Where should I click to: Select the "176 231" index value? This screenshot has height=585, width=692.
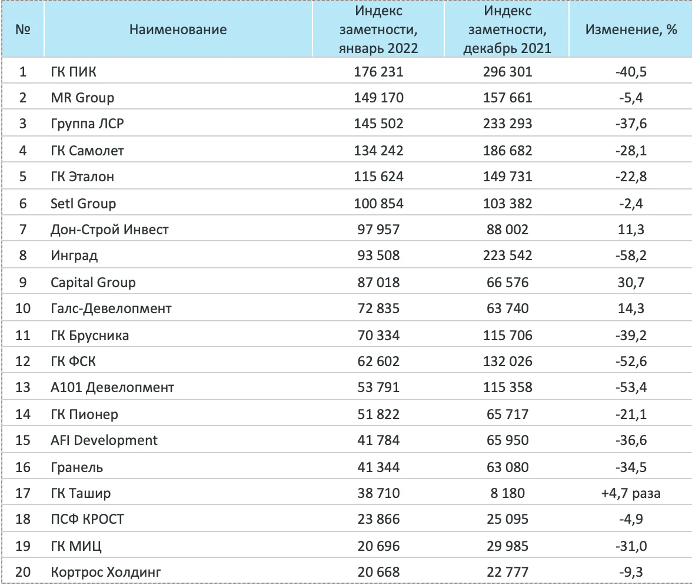click(x=379, y=72)
